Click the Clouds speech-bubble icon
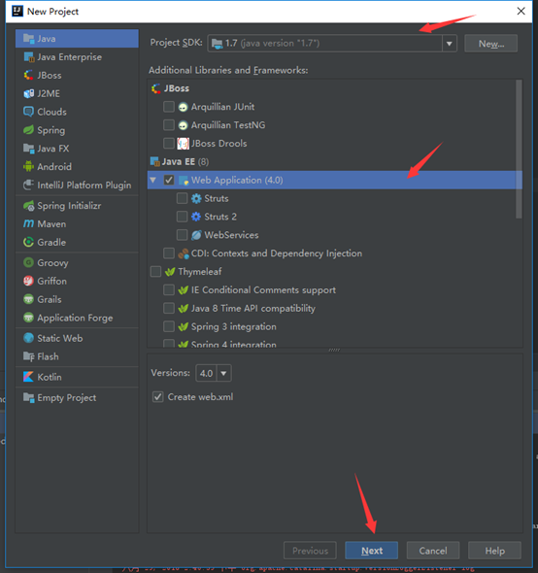 28,112
